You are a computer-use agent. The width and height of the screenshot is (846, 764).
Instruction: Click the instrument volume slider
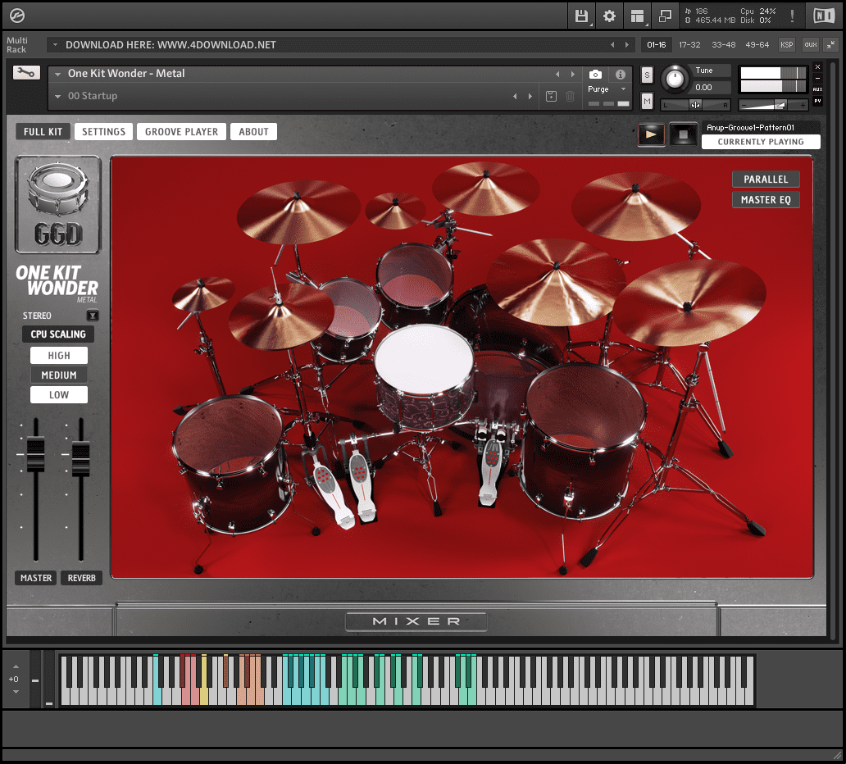tap(772, 105)
